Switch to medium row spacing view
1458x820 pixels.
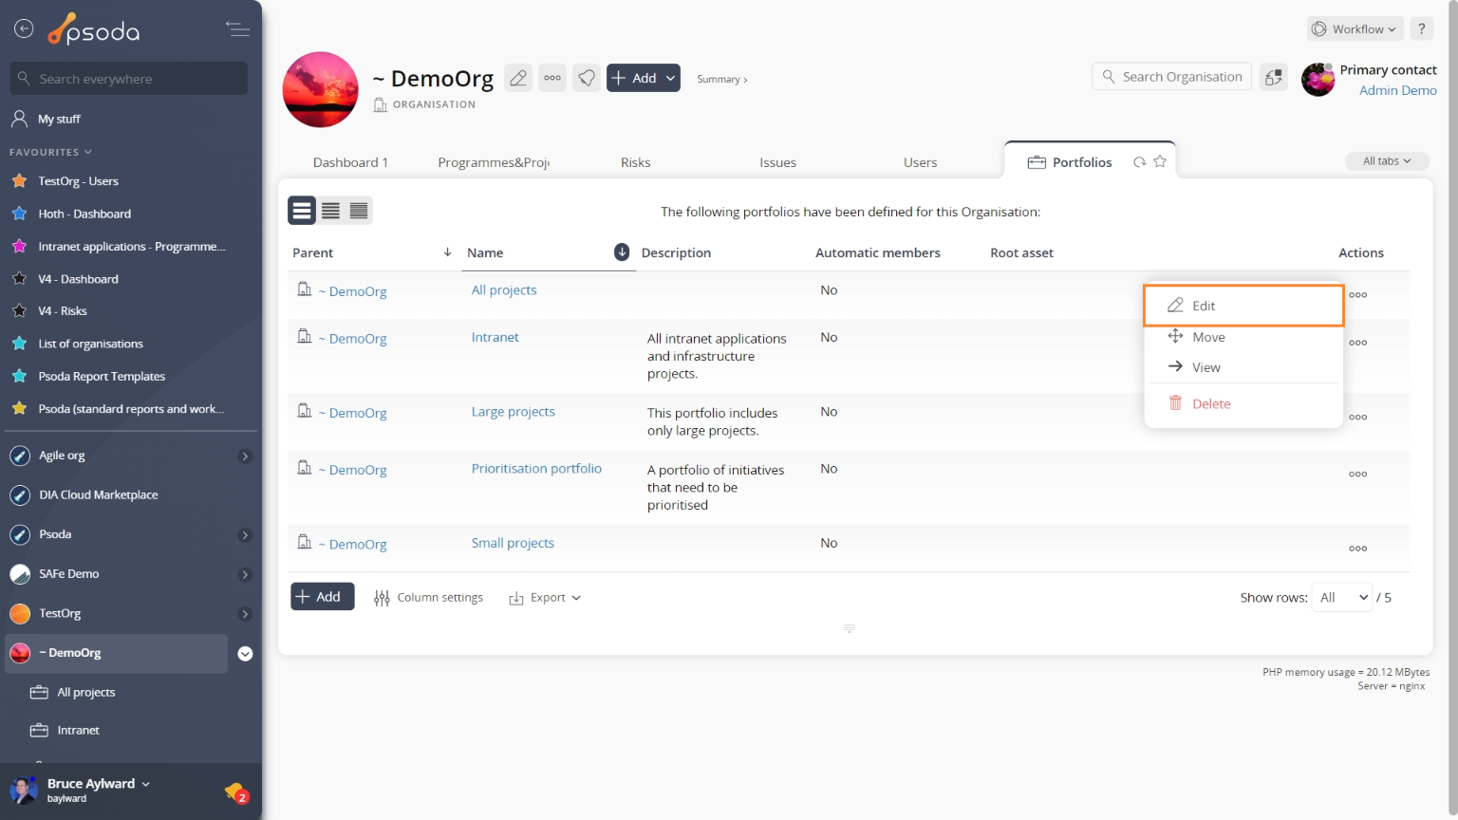pyautogui.click(x=330, y=211)
